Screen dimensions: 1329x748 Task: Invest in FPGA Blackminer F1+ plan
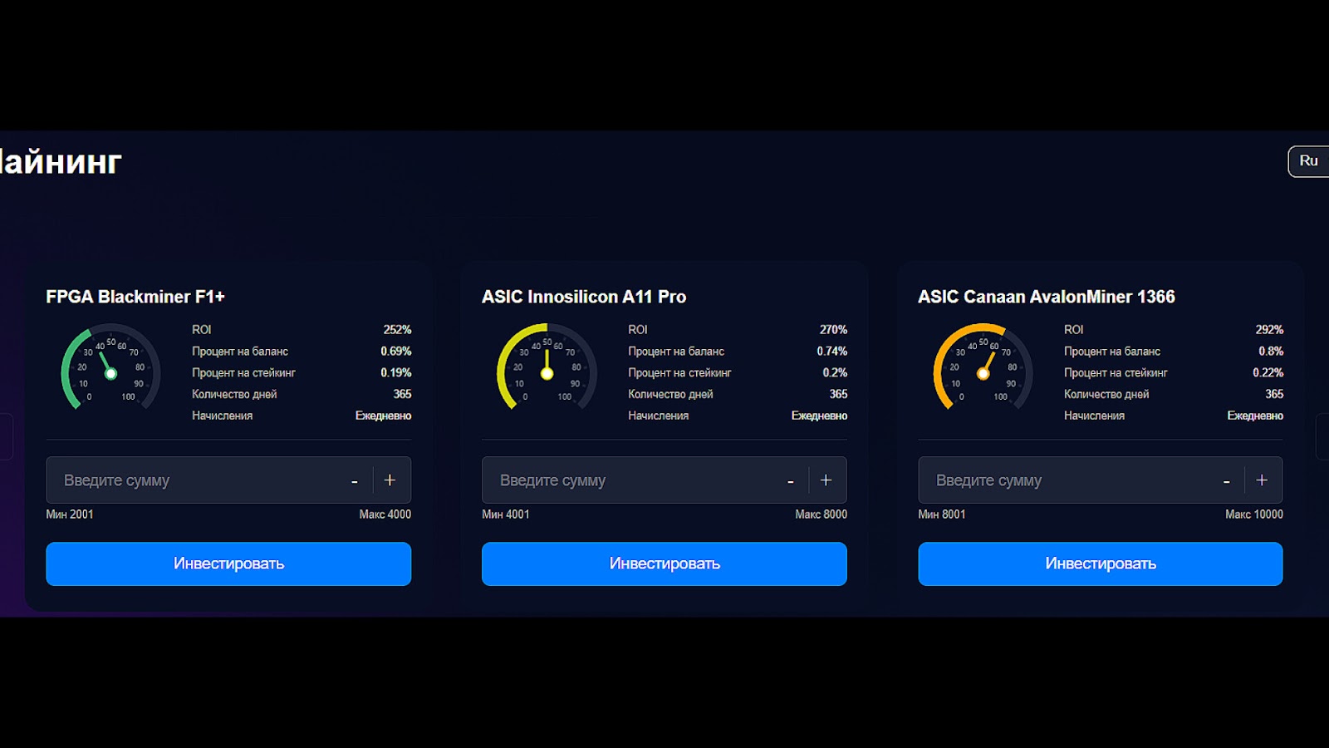point(228,563)
